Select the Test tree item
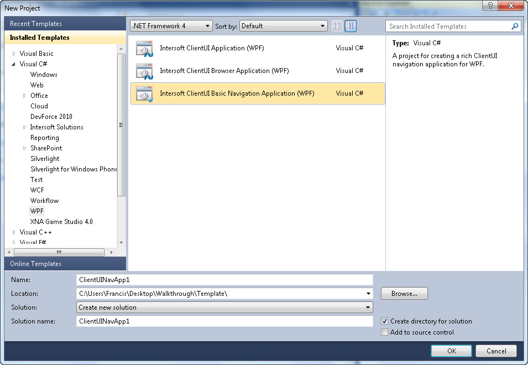 pyautogui.click(x=36, y=180)
